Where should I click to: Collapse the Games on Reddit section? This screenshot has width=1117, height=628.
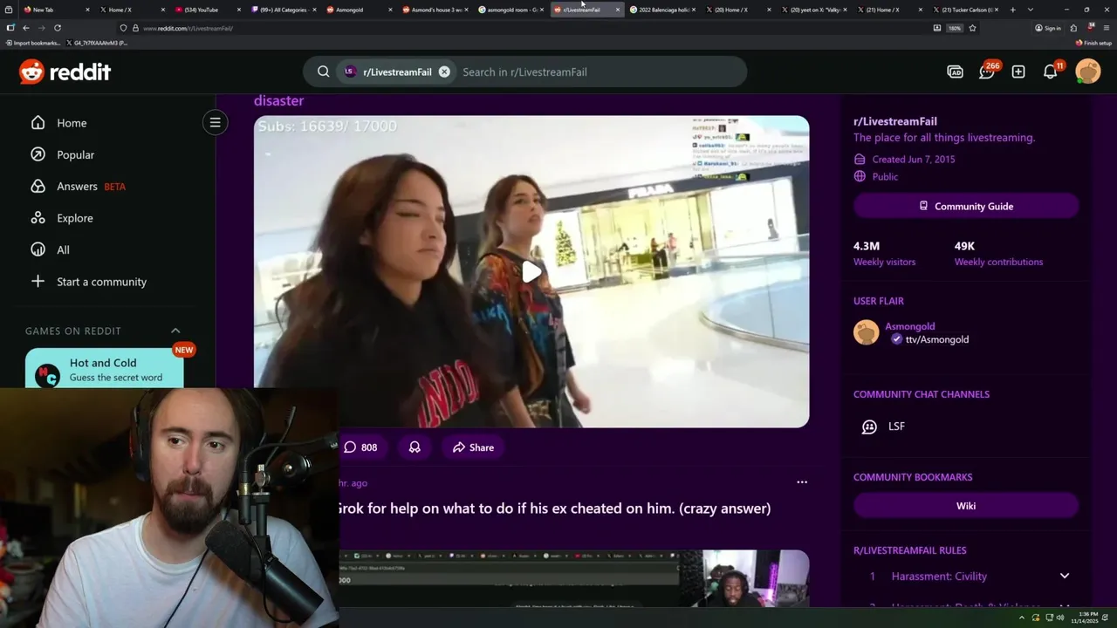175,331
